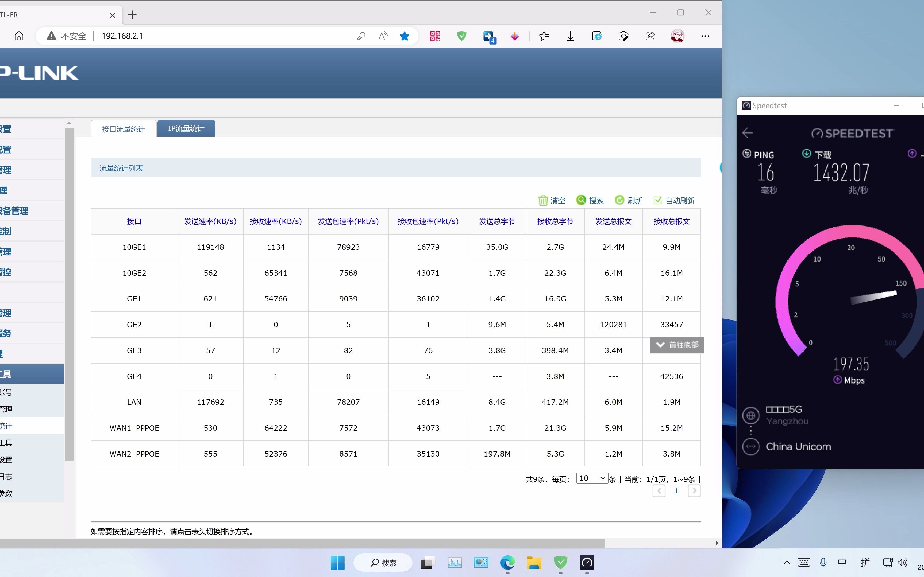924x577 pixels.
Task: Click the China Unicom provider in Speedtest
Action: click(x=798, y=446)
